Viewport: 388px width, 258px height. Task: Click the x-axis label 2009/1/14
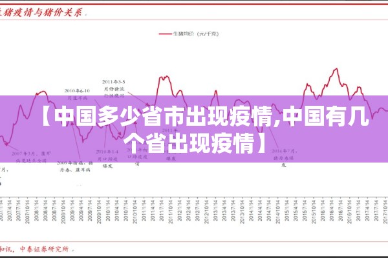[x=72, y=210]
